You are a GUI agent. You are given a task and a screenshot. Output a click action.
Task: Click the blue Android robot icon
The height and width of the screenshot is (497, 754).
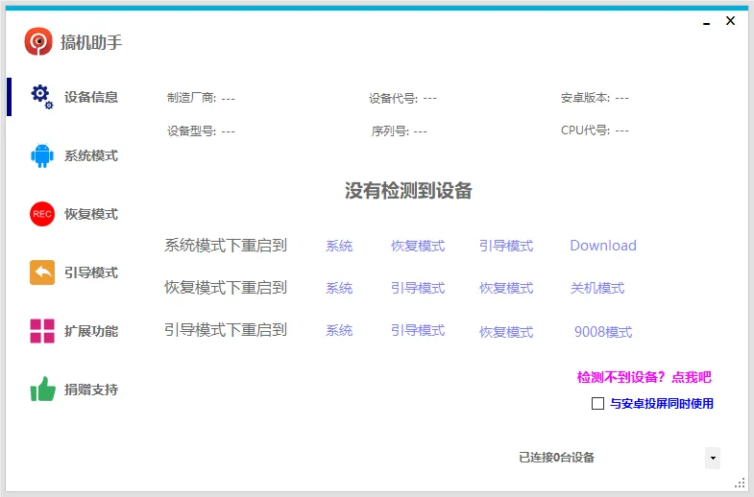[x=42, y=155]
